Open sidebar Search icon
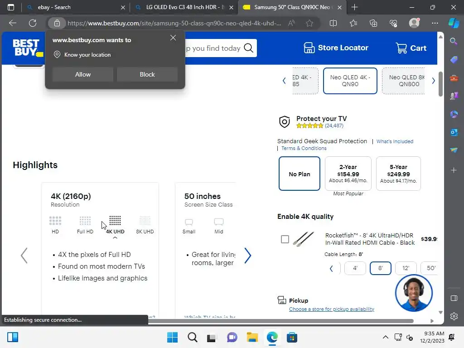Viewport: 464px width, 348px height. (454, 41)
